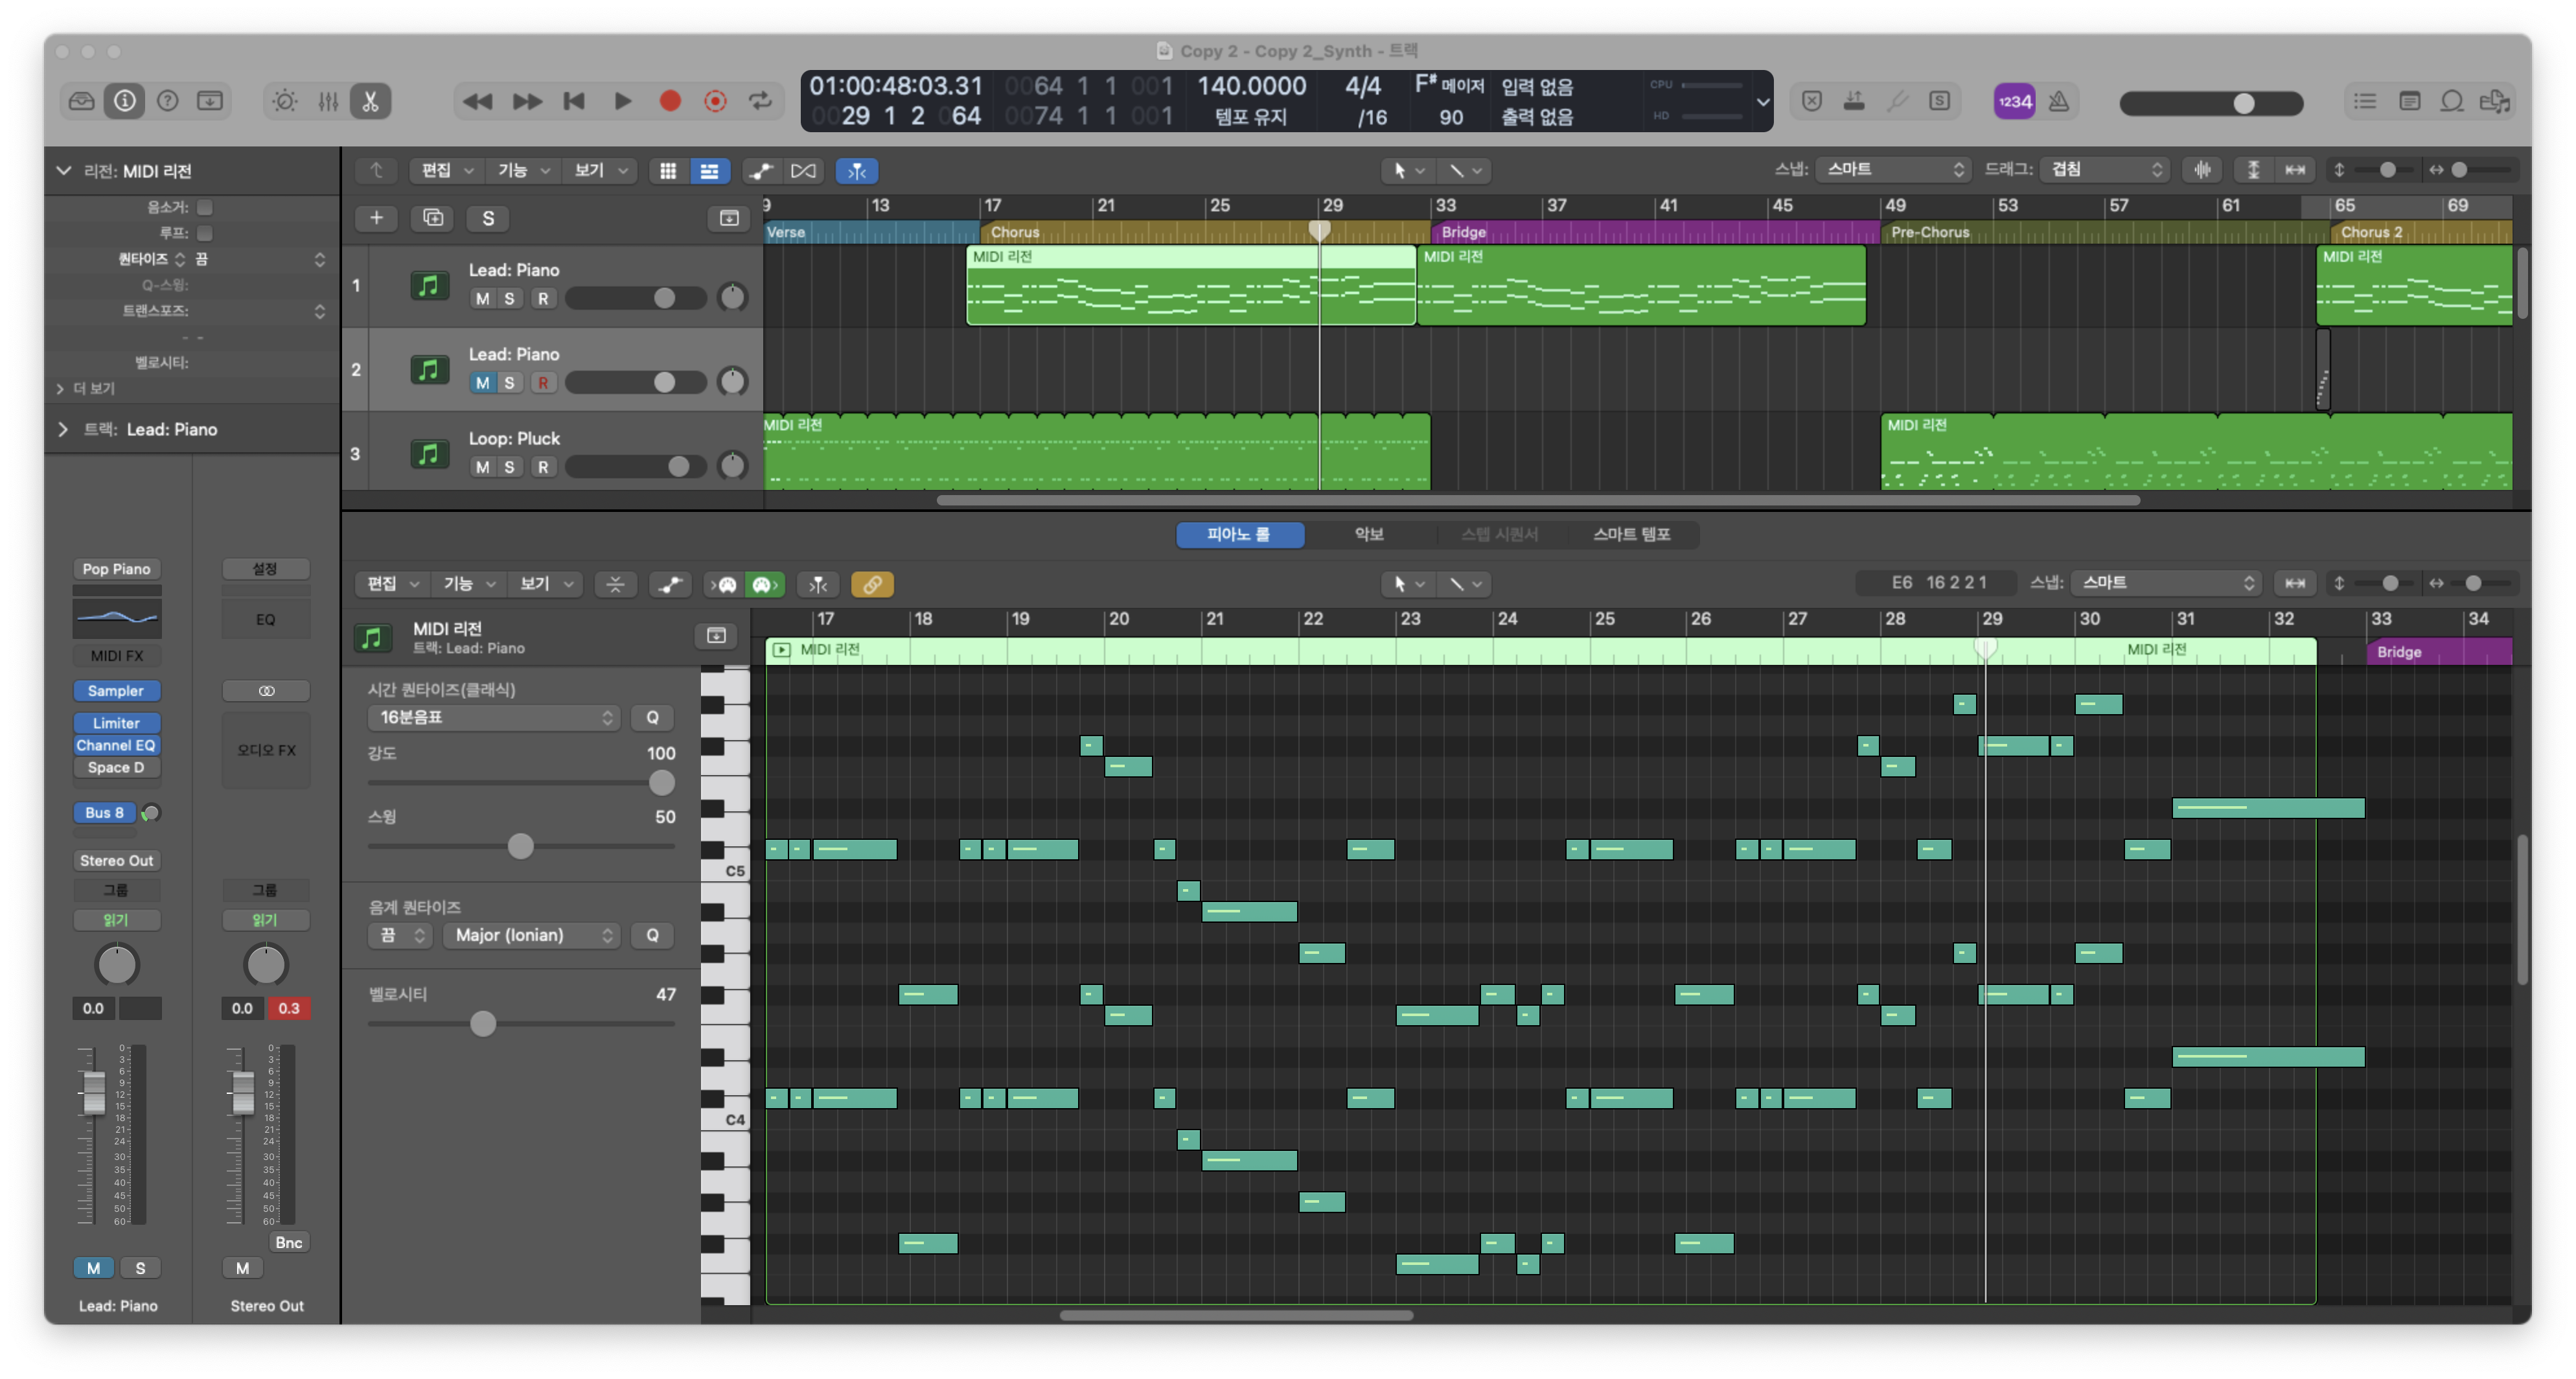The width and height of the screenshot is (2576, 1379).
Task: Toggle the Cycle loop button
Action: click(761, 101)
